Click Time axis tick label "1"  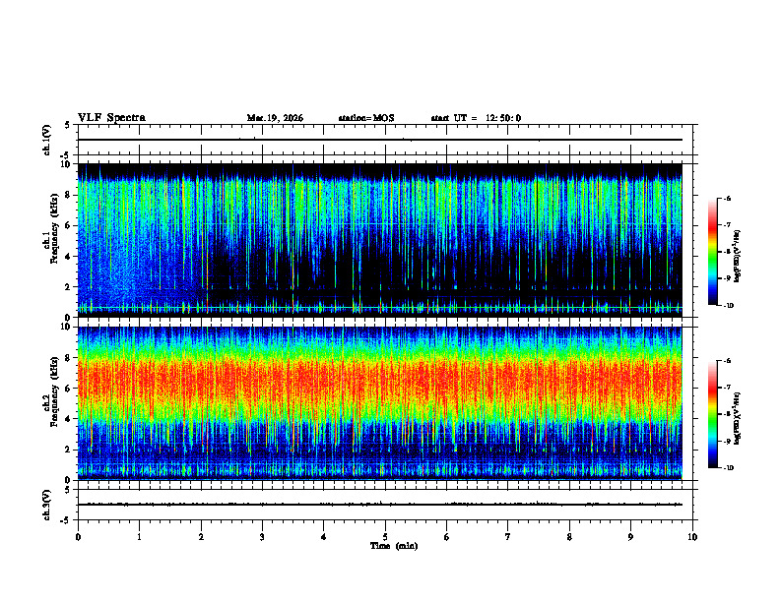(139, 537)
